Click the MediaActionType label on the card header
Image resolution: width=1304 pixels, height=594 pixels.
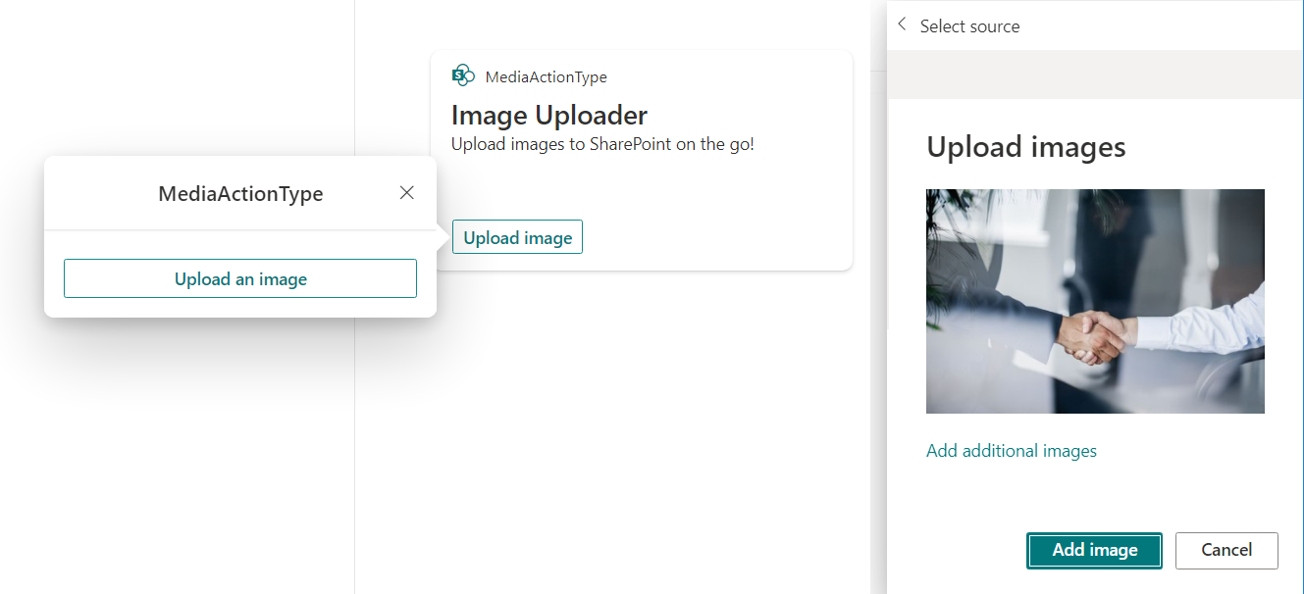tap(546, 77)
